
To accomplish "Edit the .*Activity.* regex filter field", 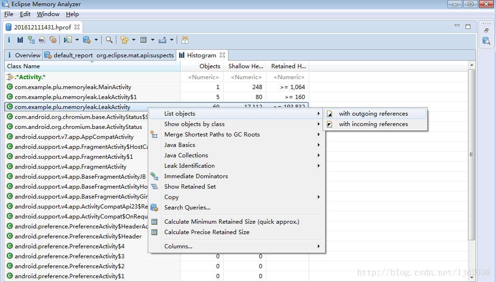I will 92,77.
